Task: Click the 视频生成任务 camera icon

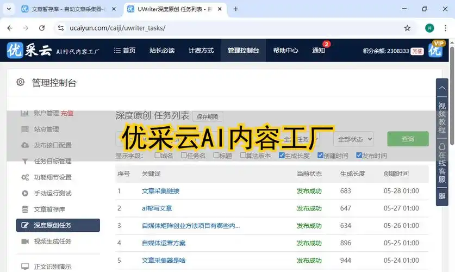Action: [x=25, y=241]
